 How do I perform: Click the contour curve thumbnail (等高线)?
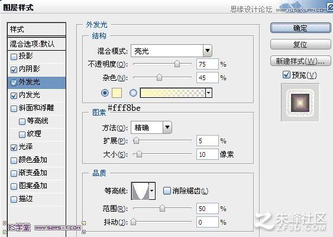click(140, 191)
